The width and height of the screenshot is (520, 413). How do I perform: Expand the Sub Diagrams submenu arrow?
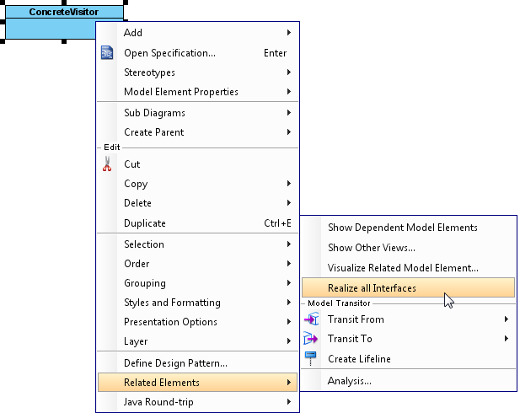[x=289, y=113]
